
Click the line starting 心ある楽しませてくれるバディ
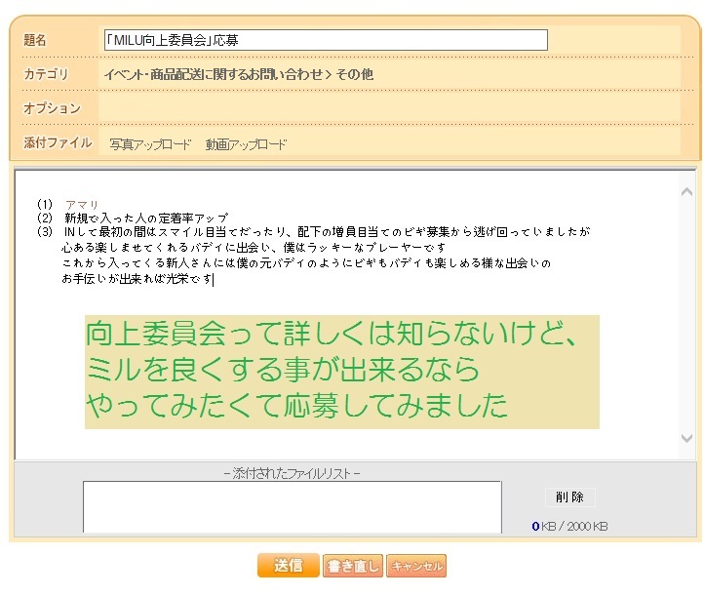(x=254, y=248)
